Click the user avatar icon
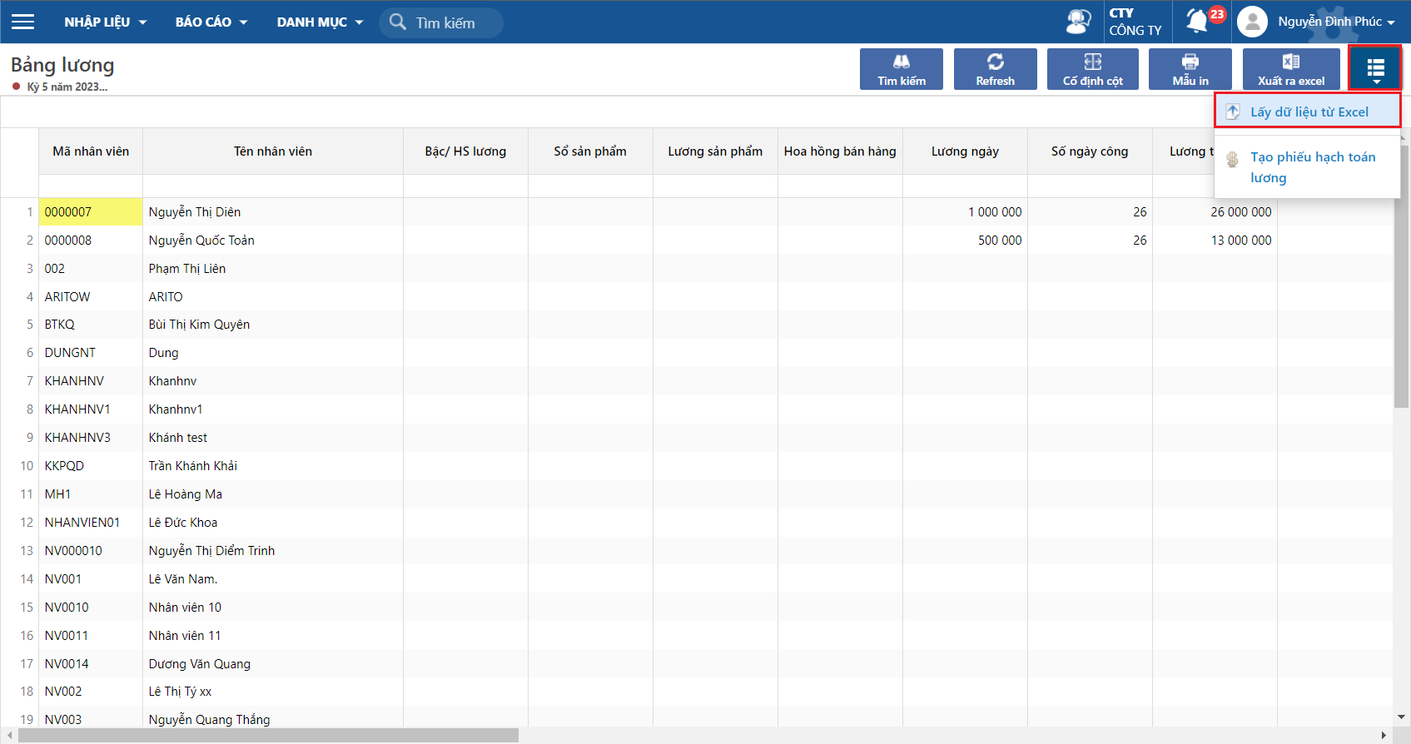 (1252, 22)
